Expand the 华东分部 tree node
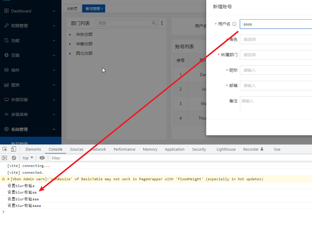The width and height of the screenshot is (312, 227). tap(70, 34)
